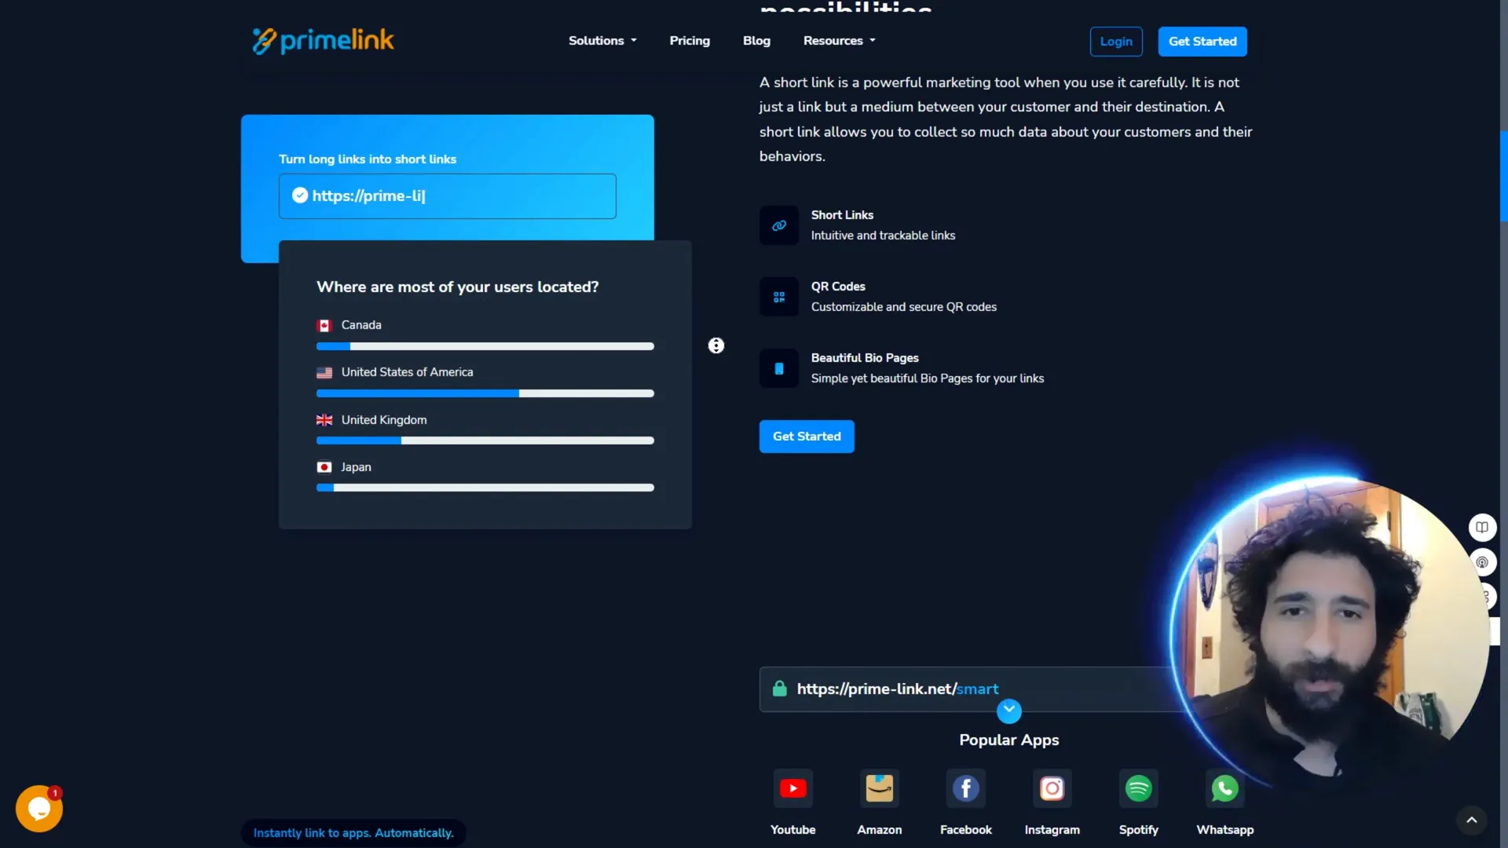
Task: Open the Whatsapp app icon
Action: [x=1224, y=788]
